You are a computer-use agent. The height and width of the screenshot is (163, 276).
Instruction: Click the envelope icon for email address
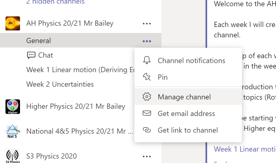pos(147,113)
